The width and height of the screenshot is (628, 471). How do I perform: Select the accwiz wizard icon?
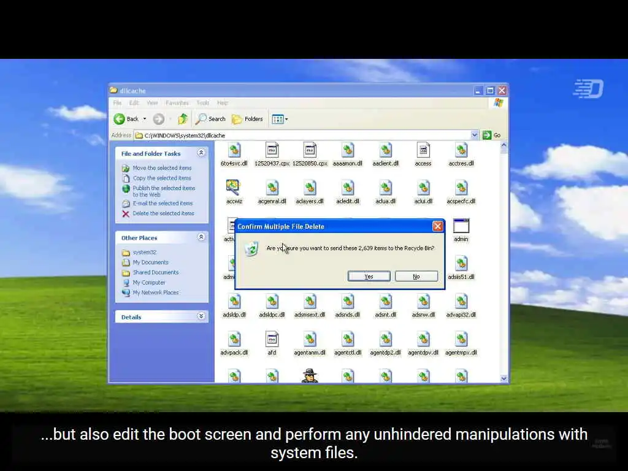pos(234,188)
